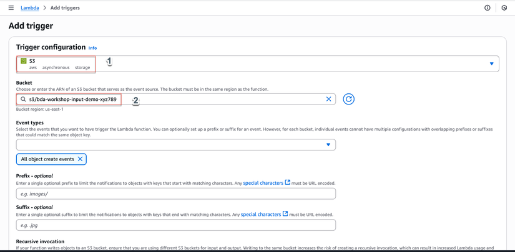515x252 pixels.
Task: Open the Event types dropdown
Action: coord(328,145)
